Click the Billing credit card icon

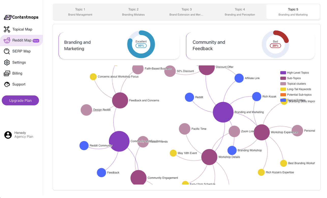[x=7, y=73]
